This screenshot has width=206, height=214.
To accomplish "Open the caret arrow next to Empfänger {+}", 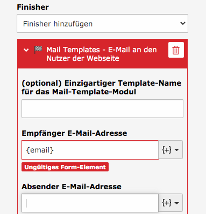I will (176, 150).
